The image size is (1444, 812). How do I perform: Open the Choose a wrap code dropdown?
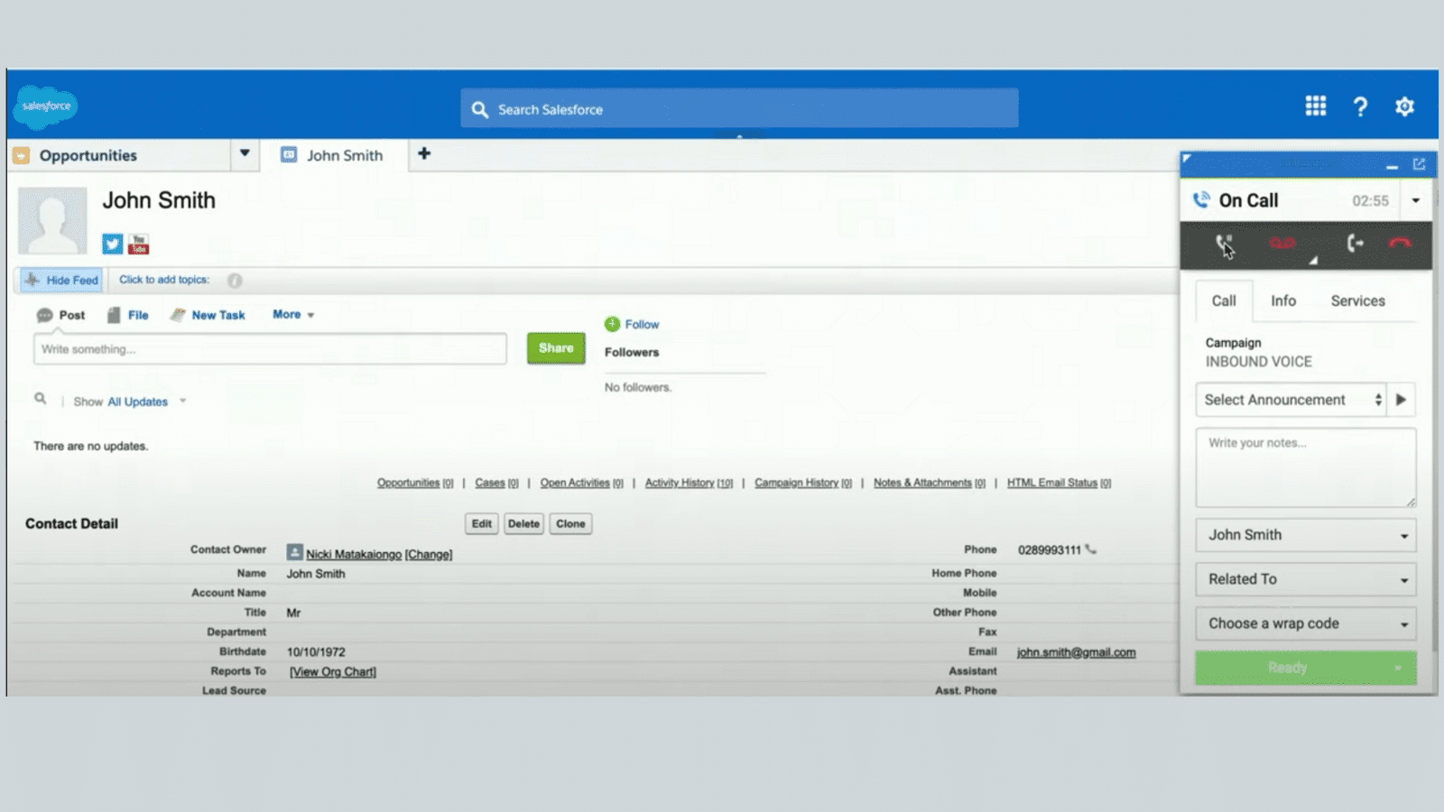(x=1306, y=623)
